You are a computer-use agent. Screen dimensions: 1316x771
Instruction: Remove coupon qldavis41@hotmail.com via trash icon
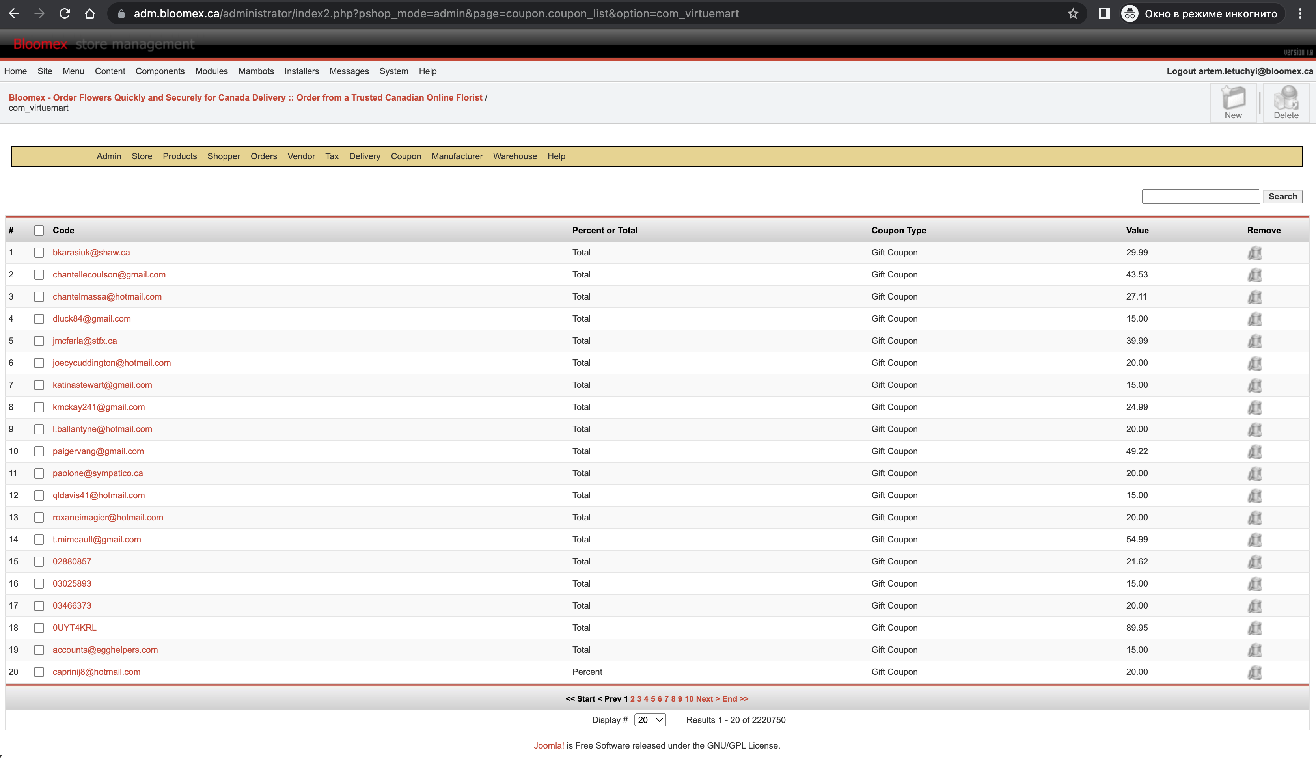tap(1255, 496)
